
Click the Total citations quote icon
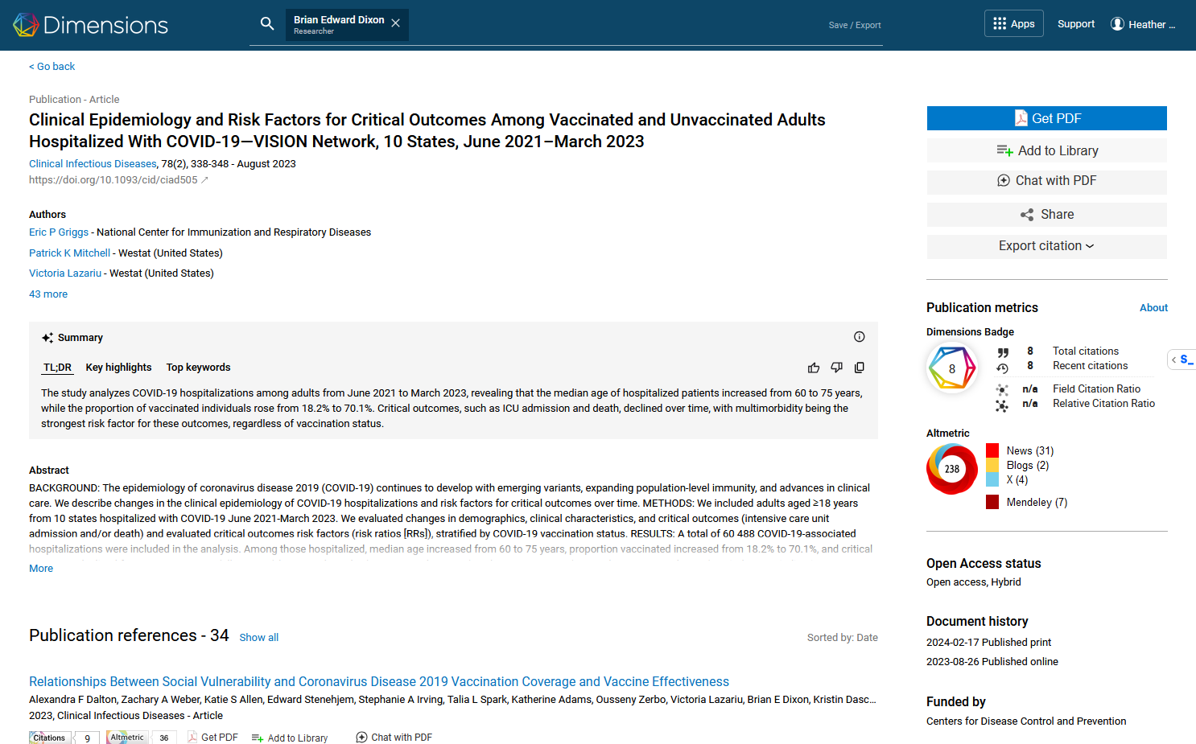pyautogui.click(x=1003, y=352)
